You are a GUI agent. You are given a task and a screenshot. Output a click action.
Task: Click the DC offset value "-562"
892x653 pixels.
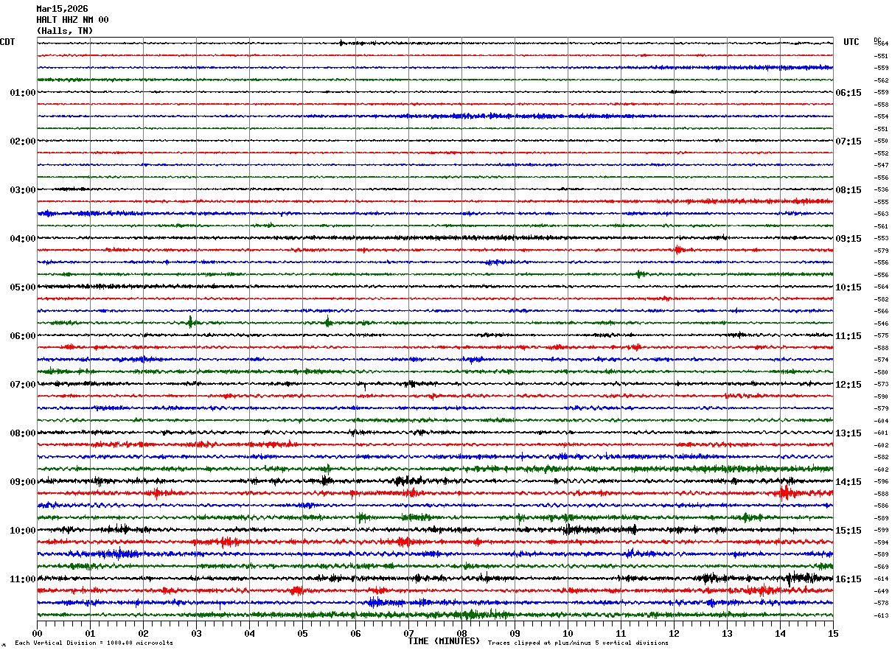[881, 80]
